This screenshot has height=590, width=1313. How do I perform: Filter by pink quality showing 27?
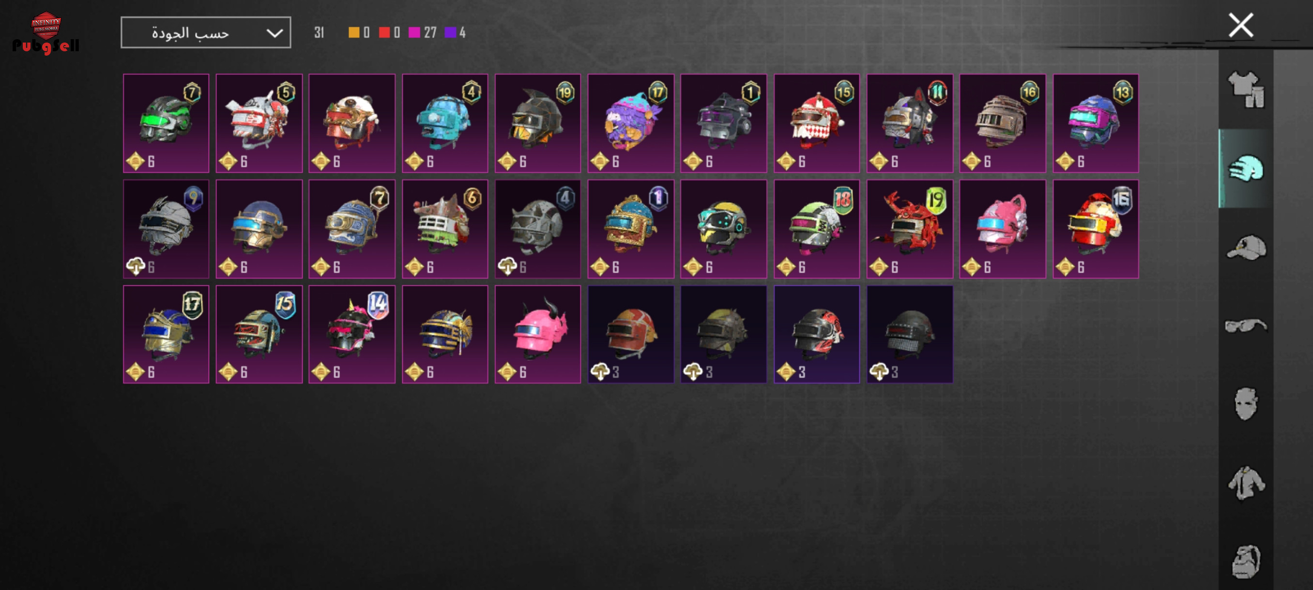[x=423, y=32]
